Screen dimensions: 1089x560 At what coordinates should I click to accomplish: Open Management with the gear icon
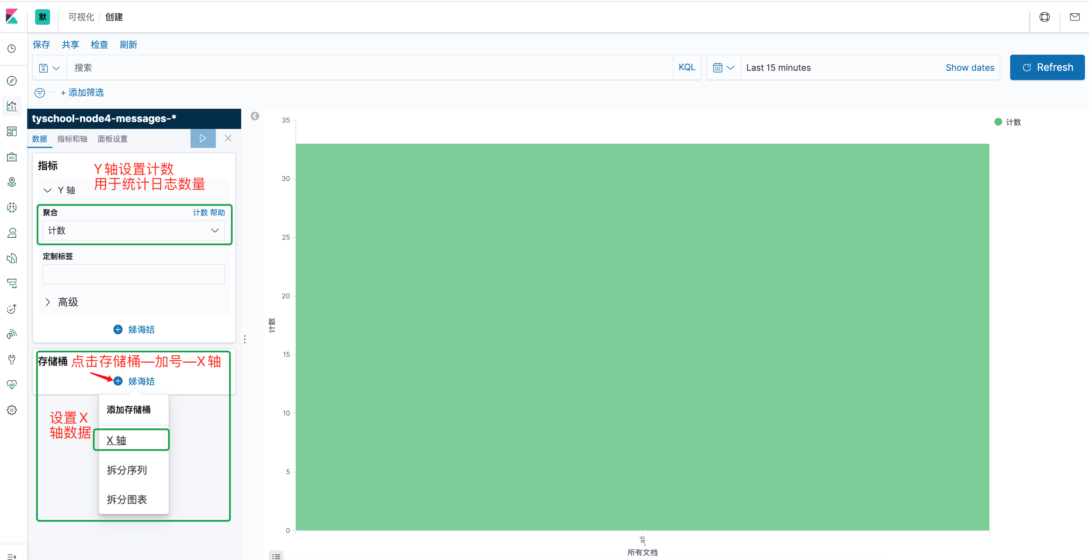click(x=12, y=409)
